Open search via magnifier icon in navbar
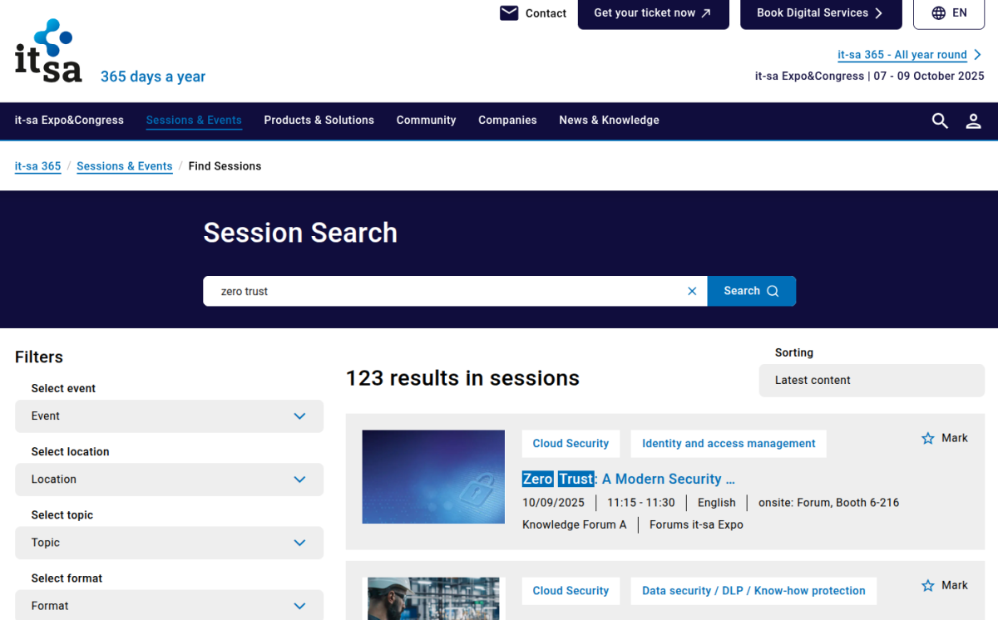Viewport: 998px width, 620px height. (x=940, y=121)
